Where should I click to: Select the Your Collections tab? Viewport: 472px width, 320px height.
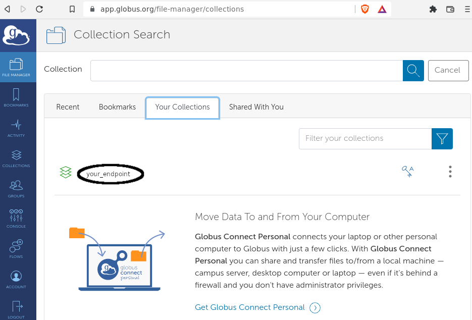[182, 108]
